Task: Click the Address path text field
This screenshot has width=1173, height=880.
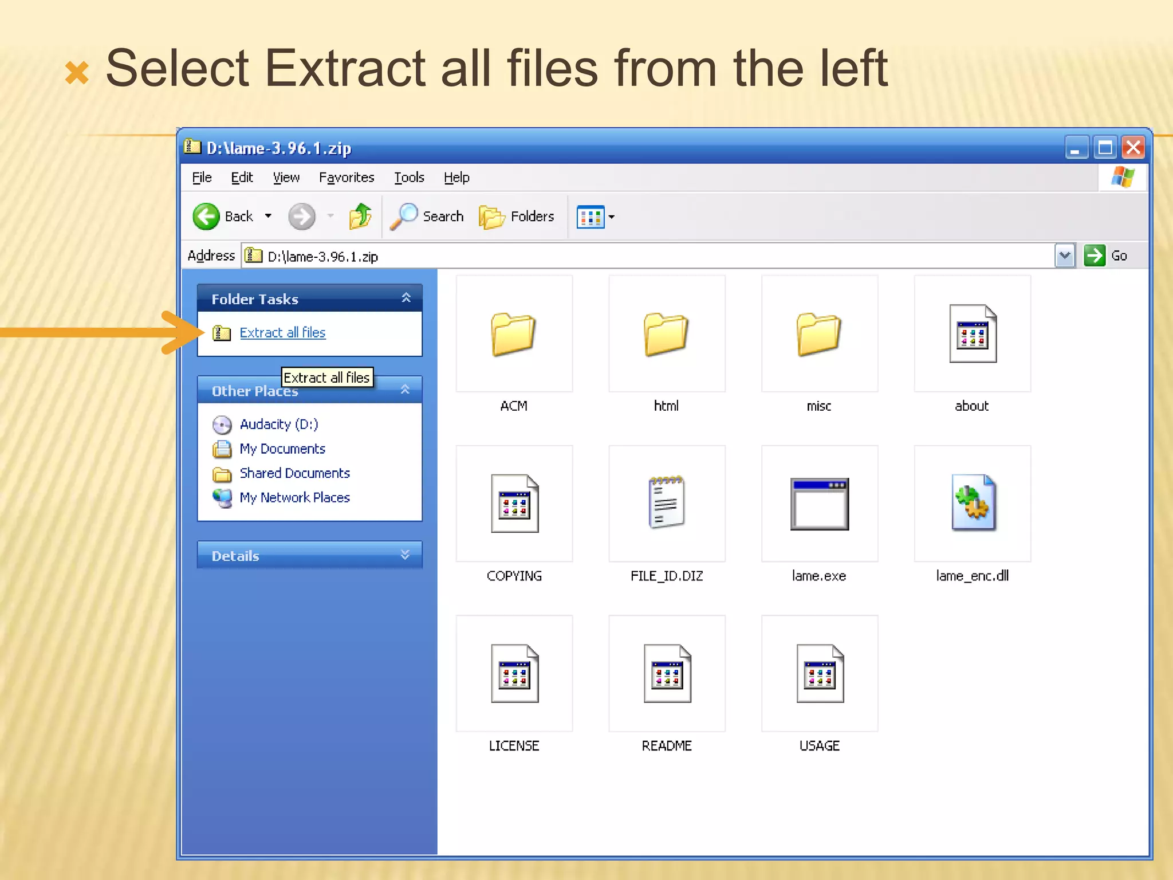Action: pos(647,256)
